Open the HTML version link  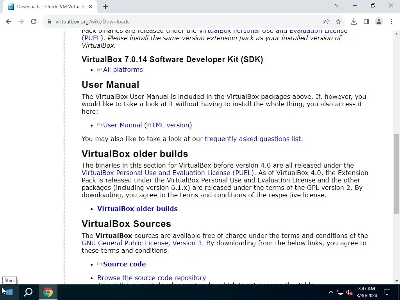(168, 125)
